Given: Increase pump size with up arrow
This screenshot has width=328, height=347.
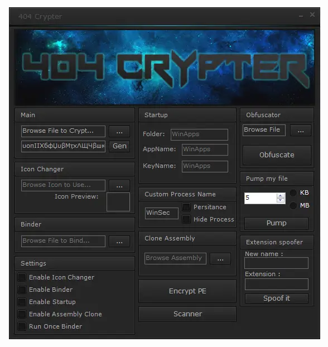Looking at the screenshot, I should (281, 196).
